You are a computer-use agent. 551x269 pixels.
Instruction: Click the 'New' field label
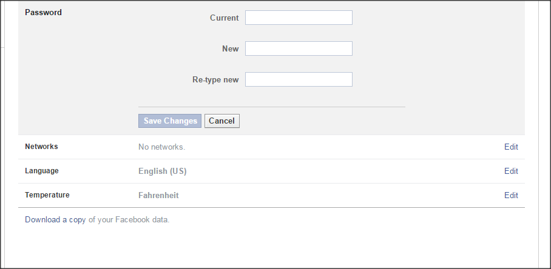point(230,48)
